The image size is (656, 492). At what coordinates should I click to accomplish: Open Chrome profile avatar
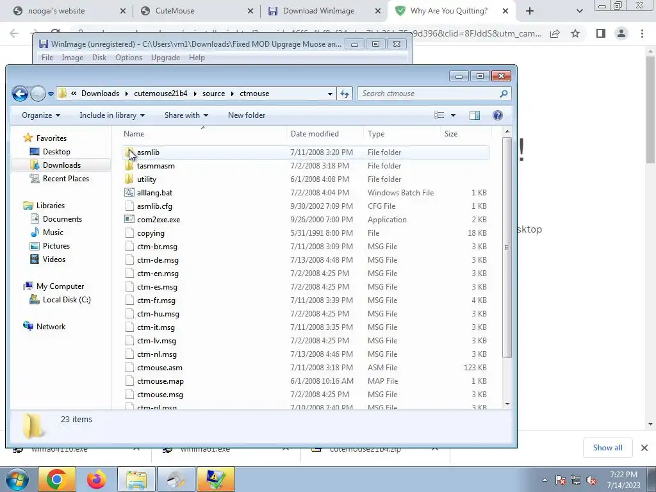click(621, 33)
